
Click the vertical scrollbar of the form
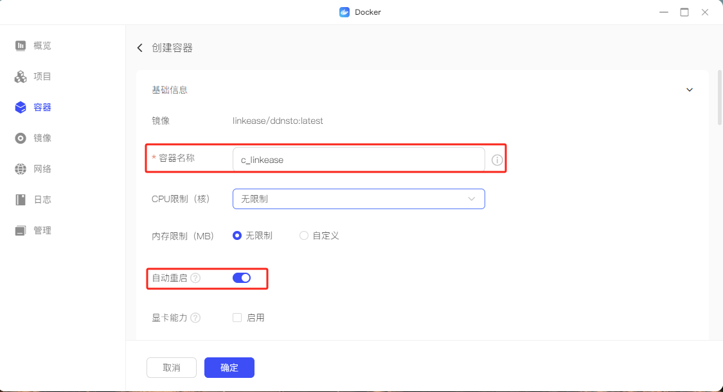point(719,98)
